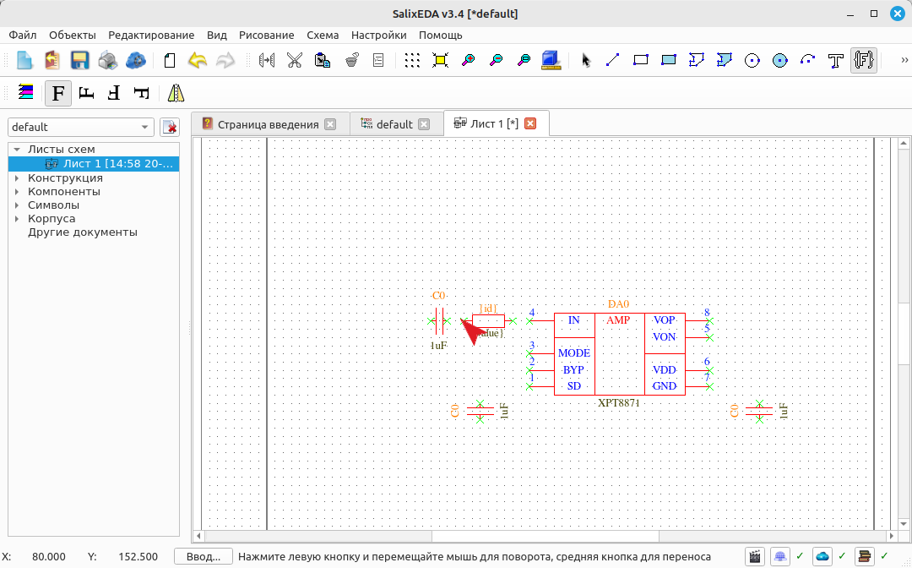Undo with the yellow arrow icon
912x568 pixels.
(198, 60)
